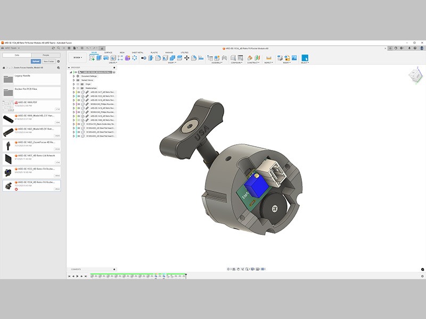The image size is (426, 319).
Task: Click the ViewCube in the viewport corner
Action: (415, 75)
